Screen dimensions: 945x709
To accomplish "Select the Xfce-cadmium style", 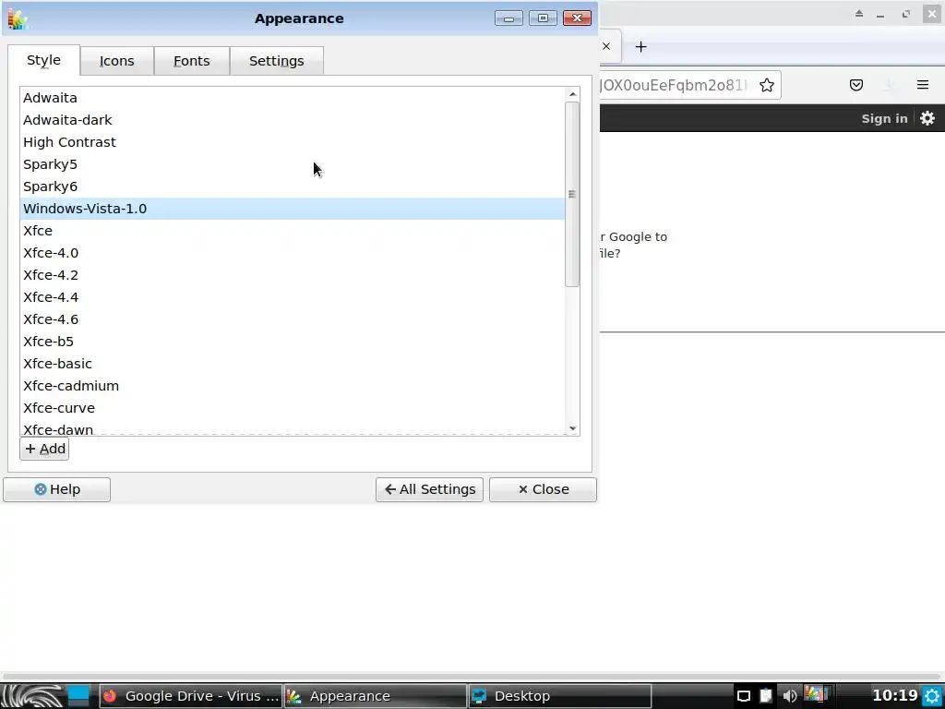I will [293, 386].
